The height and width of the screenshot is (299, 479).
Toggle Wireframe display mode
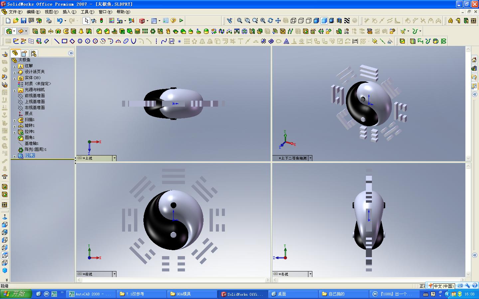coord(293,21)
